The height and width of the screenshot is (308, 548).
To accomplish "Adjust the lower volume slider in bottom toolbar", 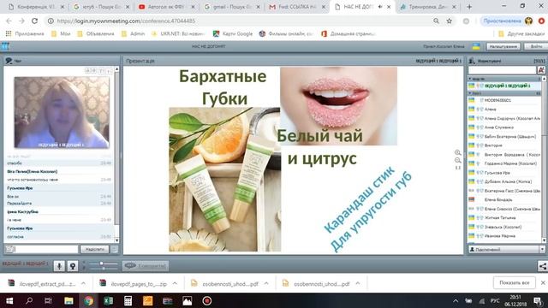I will [103, 268].
